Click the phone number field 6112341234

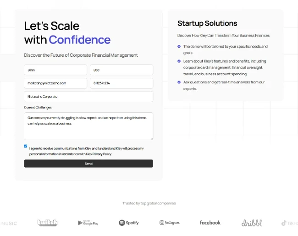click(x=121, y=83)
